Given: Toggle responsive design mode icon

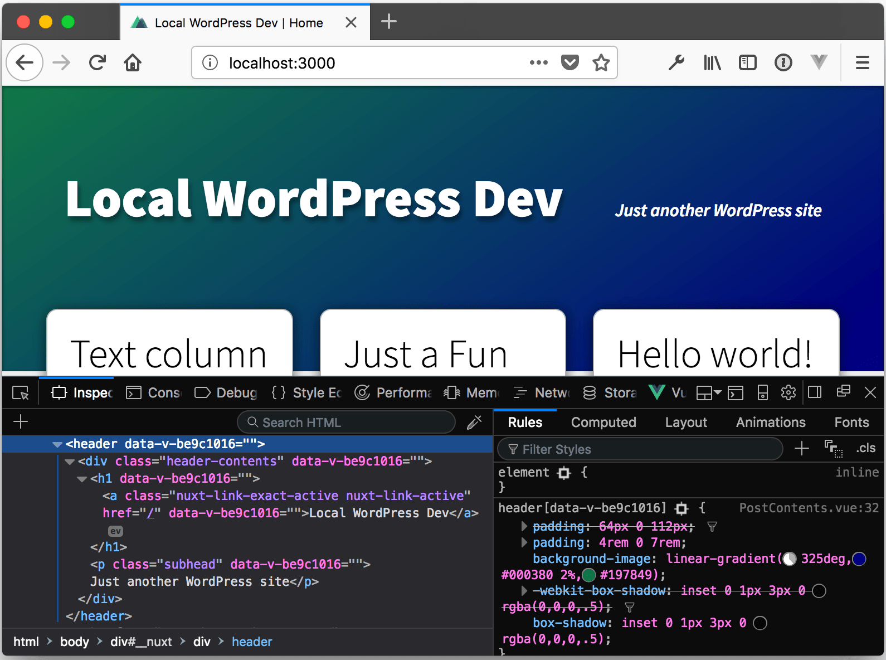Looking at the screenshot, I should click(x=762, y=393).
